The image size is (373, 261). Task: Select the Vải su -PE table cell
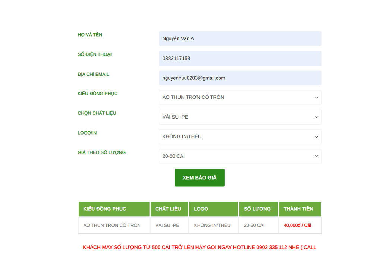[167, 225]
